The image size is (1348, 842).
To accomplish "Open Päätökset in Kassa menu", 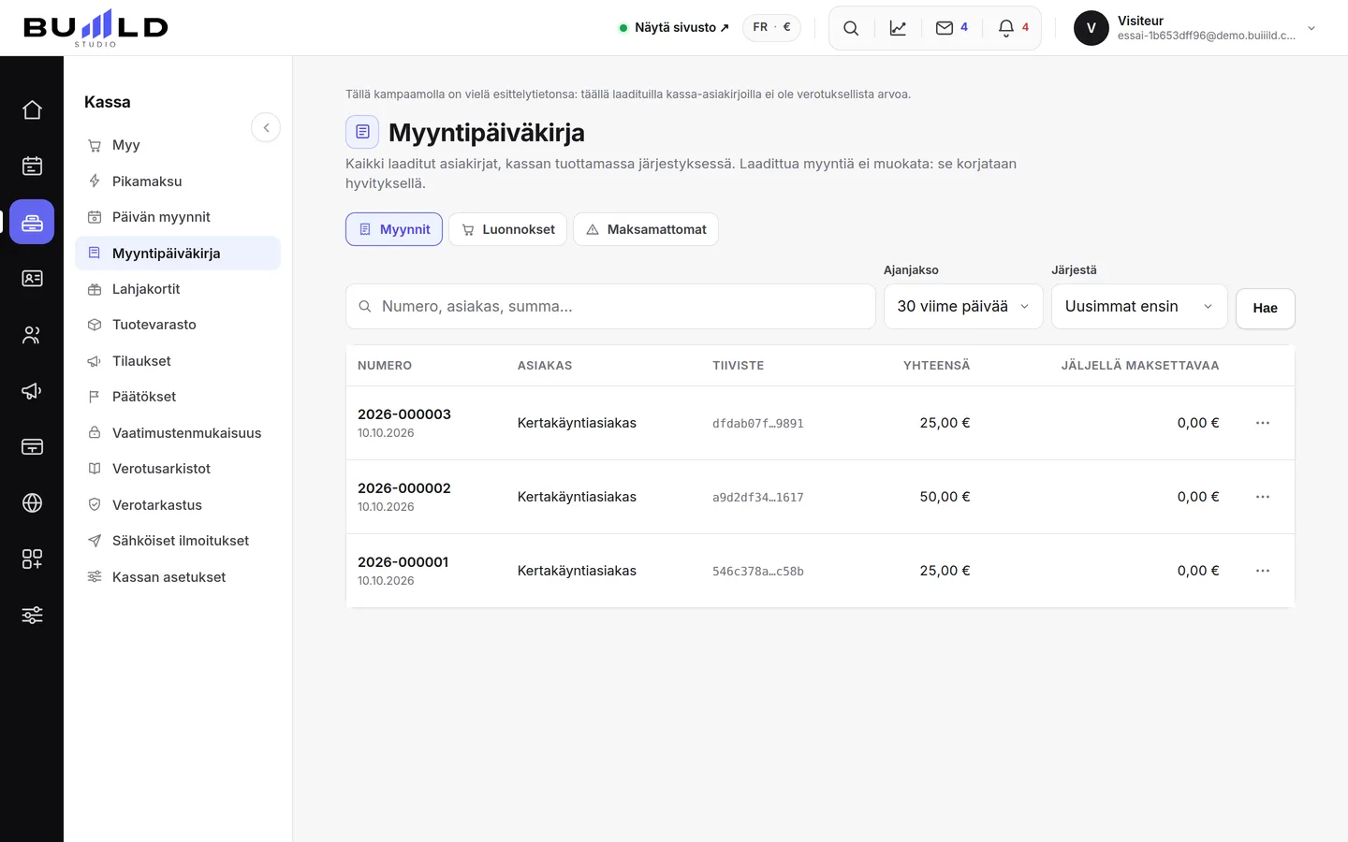I will click(178, 397).
